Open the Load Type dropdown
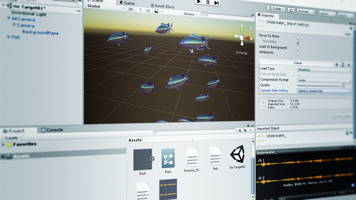This screenshot has height=200, width=356. [x=324, y=70]
